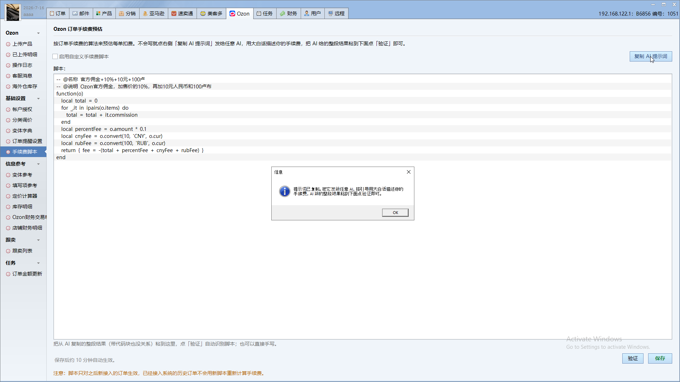This screenshot has width=680, height=382.
Task: Open the 远程 remote tab
Action: point(336,13)
